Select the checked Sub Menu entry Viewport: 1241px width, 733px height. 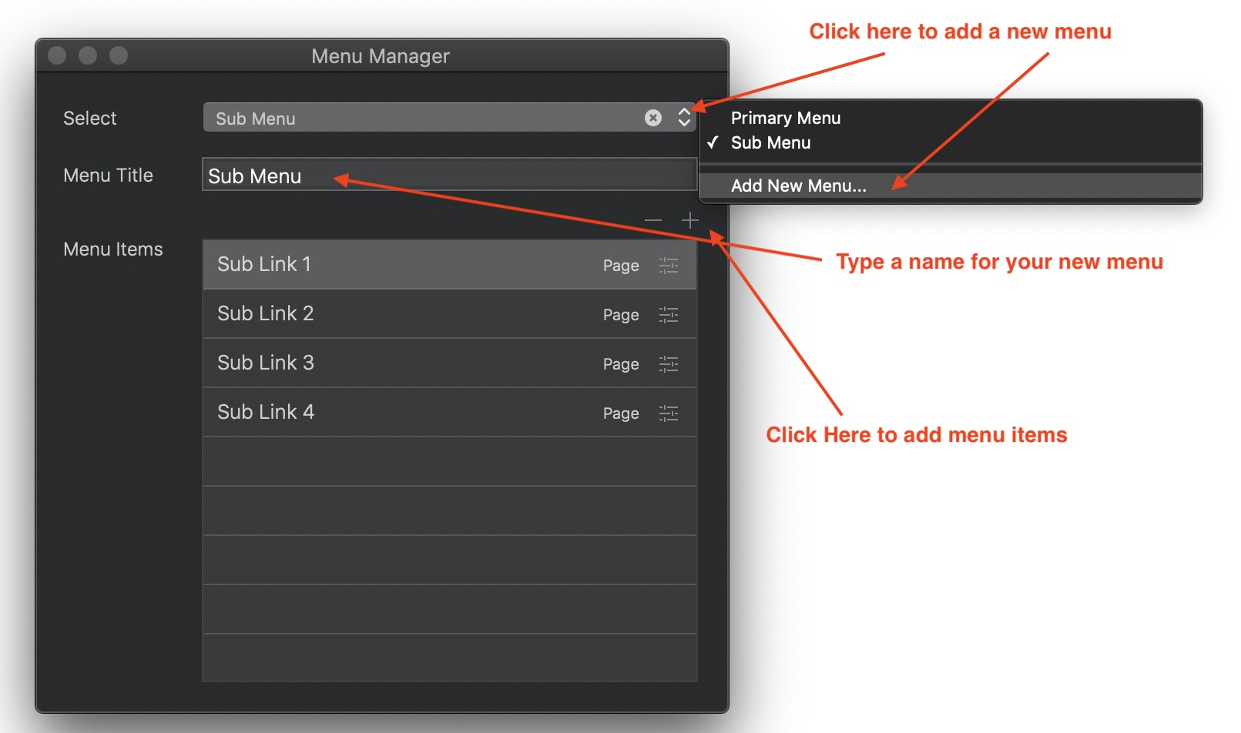pyautogui.click(x=770, y=142)
